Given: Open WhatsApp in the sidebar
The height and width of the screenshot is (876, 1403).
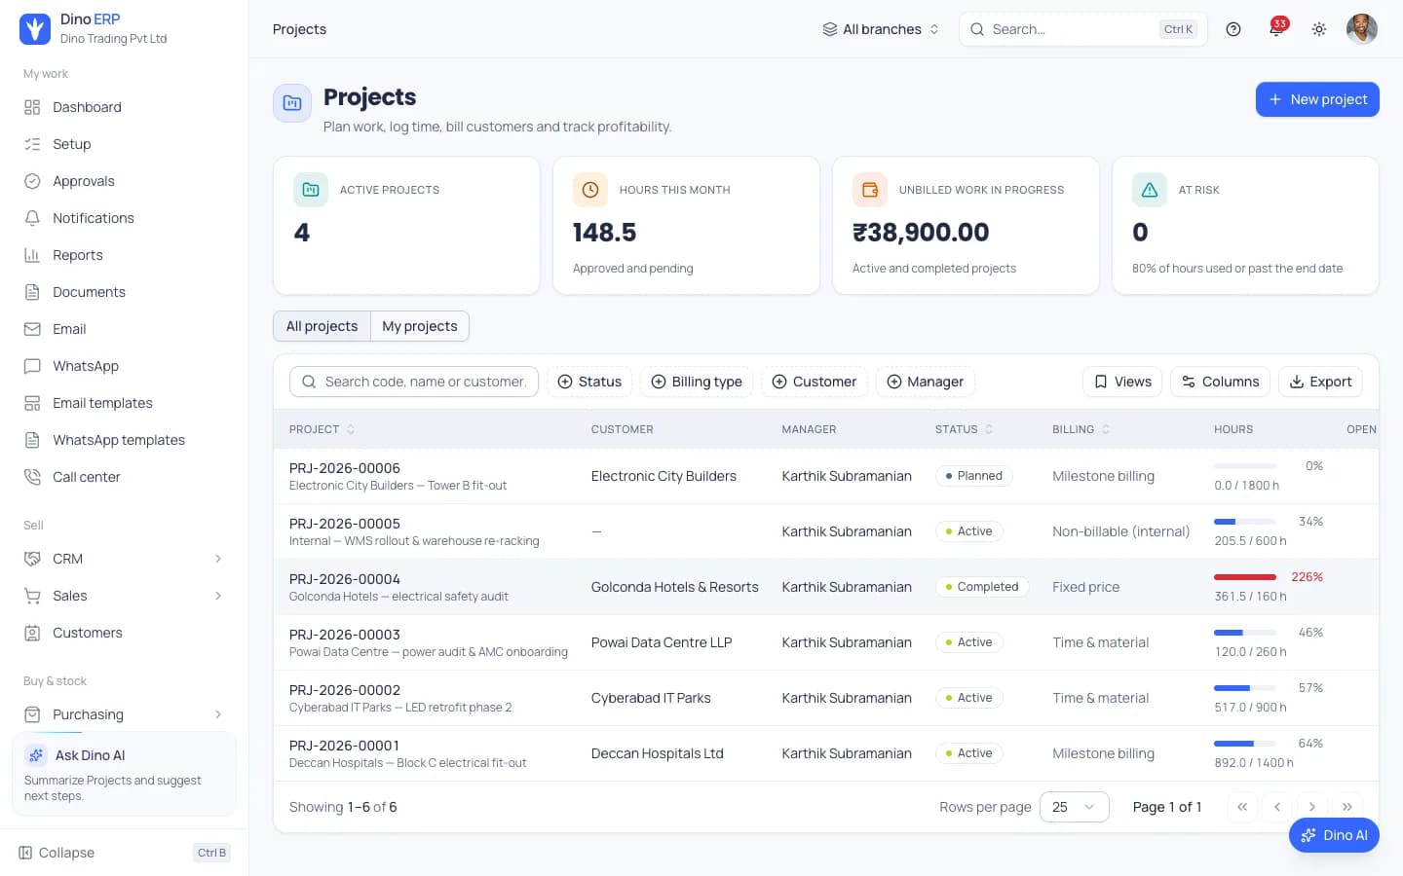Looking at the screenshot, I should coord(125,366).
